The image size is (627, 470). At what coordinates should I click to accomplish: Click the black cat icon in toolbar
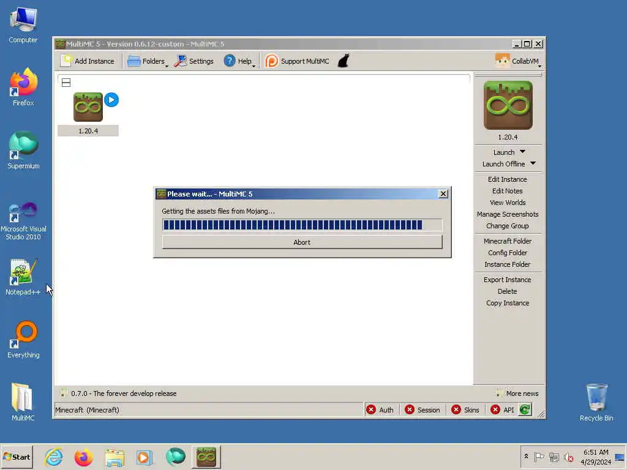344,61
